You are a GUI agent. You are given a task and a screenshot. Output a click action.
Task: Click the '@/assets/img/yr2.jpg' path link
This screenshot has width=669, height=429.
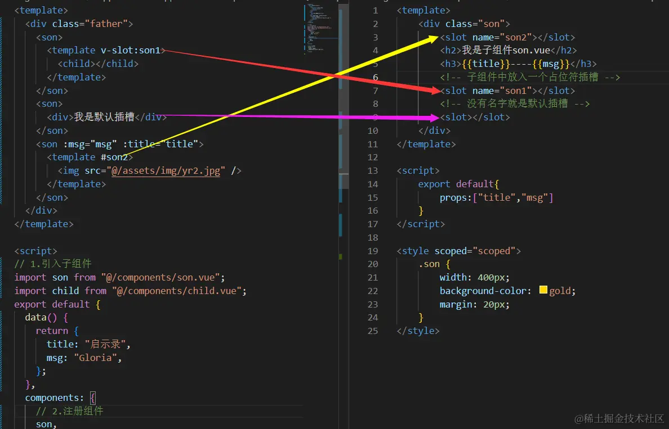(166, 171)
